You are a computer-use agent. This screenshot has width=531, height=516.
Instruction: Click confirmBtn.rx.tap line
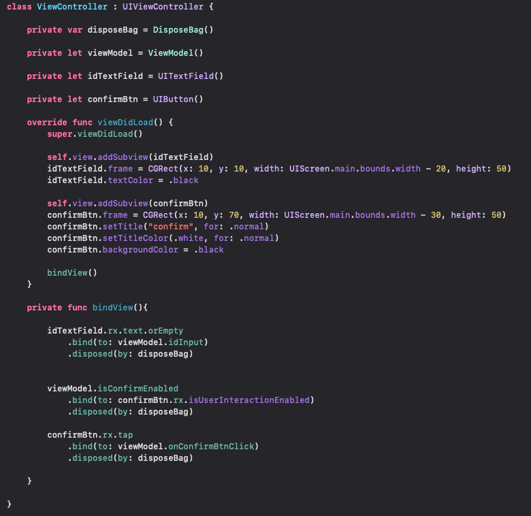90,435
